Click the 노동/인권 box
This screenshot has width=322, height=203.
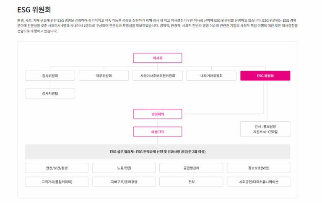(124, 168)
